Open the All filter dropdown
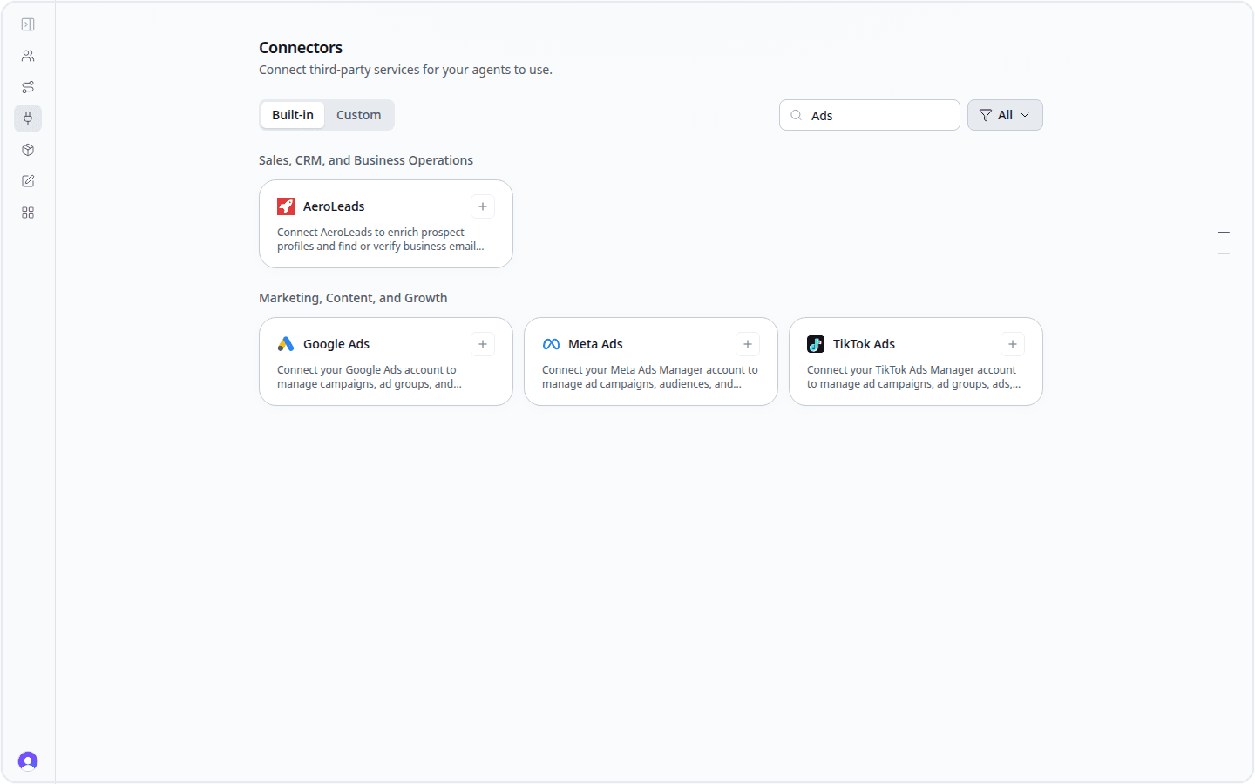The width and height of the screenshot is (1255, 784). click(x=1005, y=115)
